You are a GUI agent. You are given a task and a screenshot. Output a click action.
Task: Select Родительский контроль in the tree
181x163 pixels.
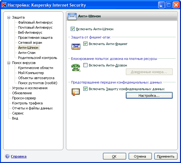tap(38, 58)
